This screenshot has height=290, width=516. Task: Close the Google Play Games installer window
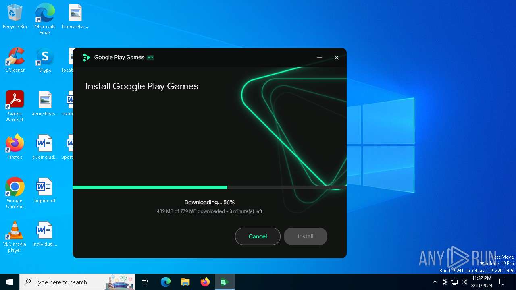tap(337, 58)
